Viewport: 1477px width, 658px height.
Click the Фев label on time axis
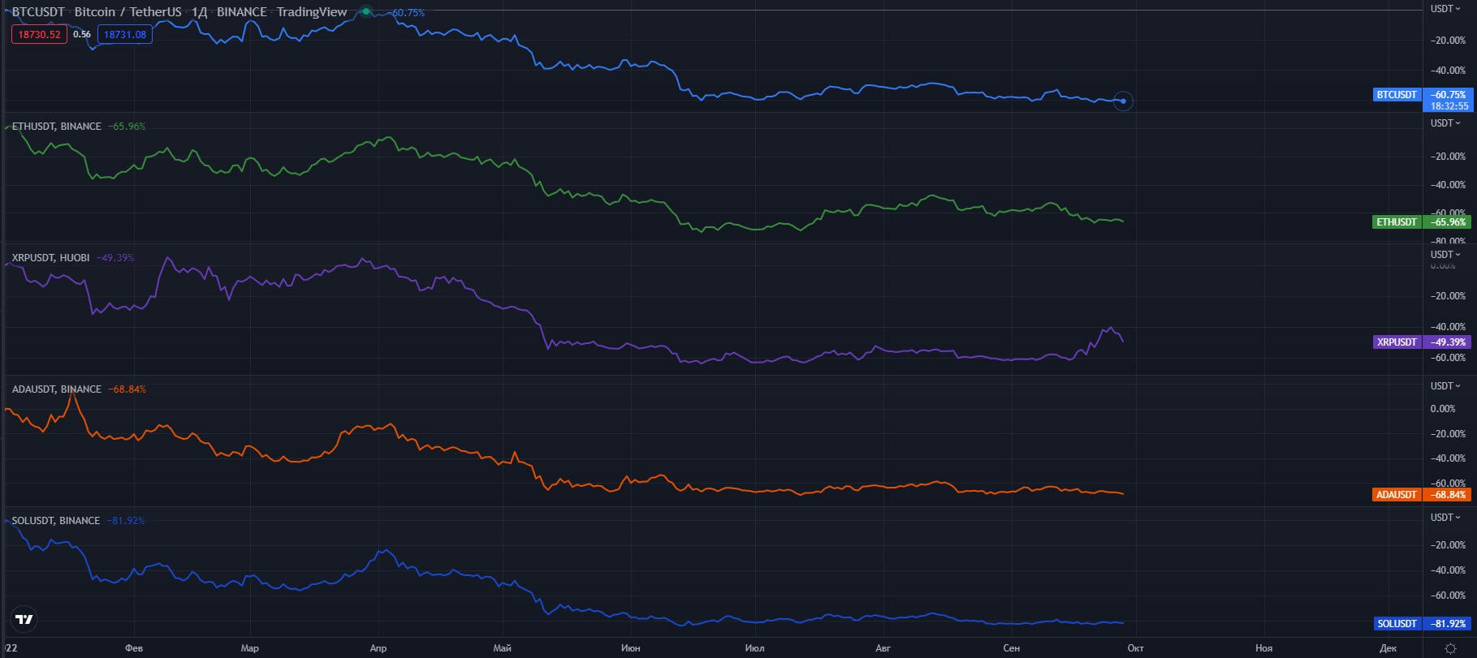click(x=134, y=648)
